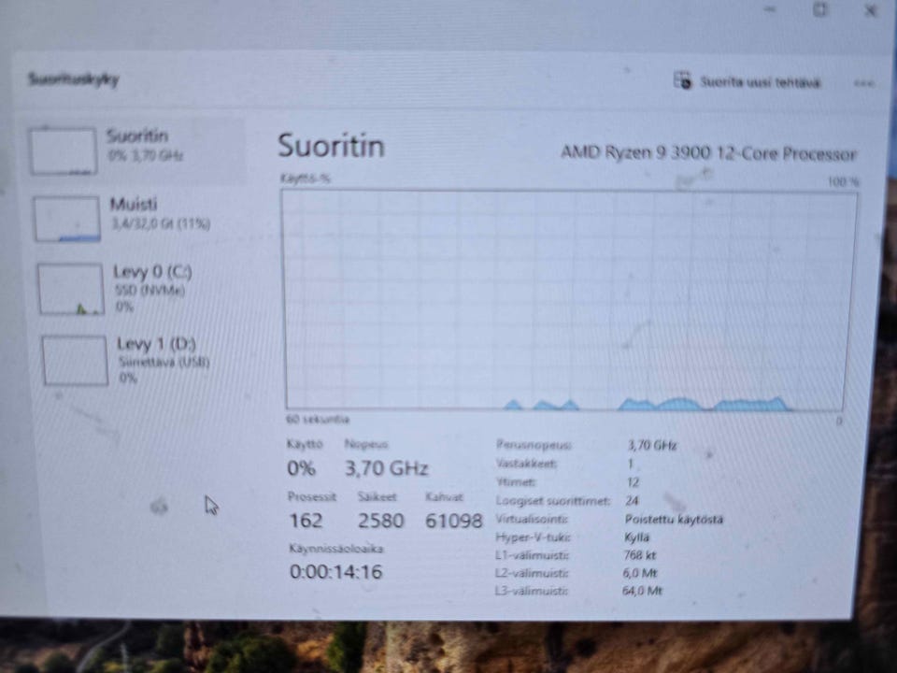
Task: Maximize the Task Manager window
Action: pyautogui.click(x=819, y=9)
